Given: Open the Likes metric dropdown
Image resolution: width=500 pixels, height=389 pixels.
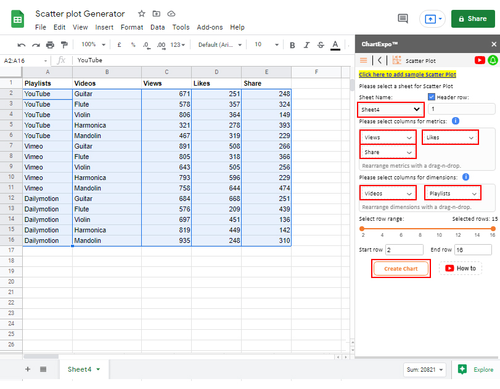Looking at the screenshot, I should 450,137.
